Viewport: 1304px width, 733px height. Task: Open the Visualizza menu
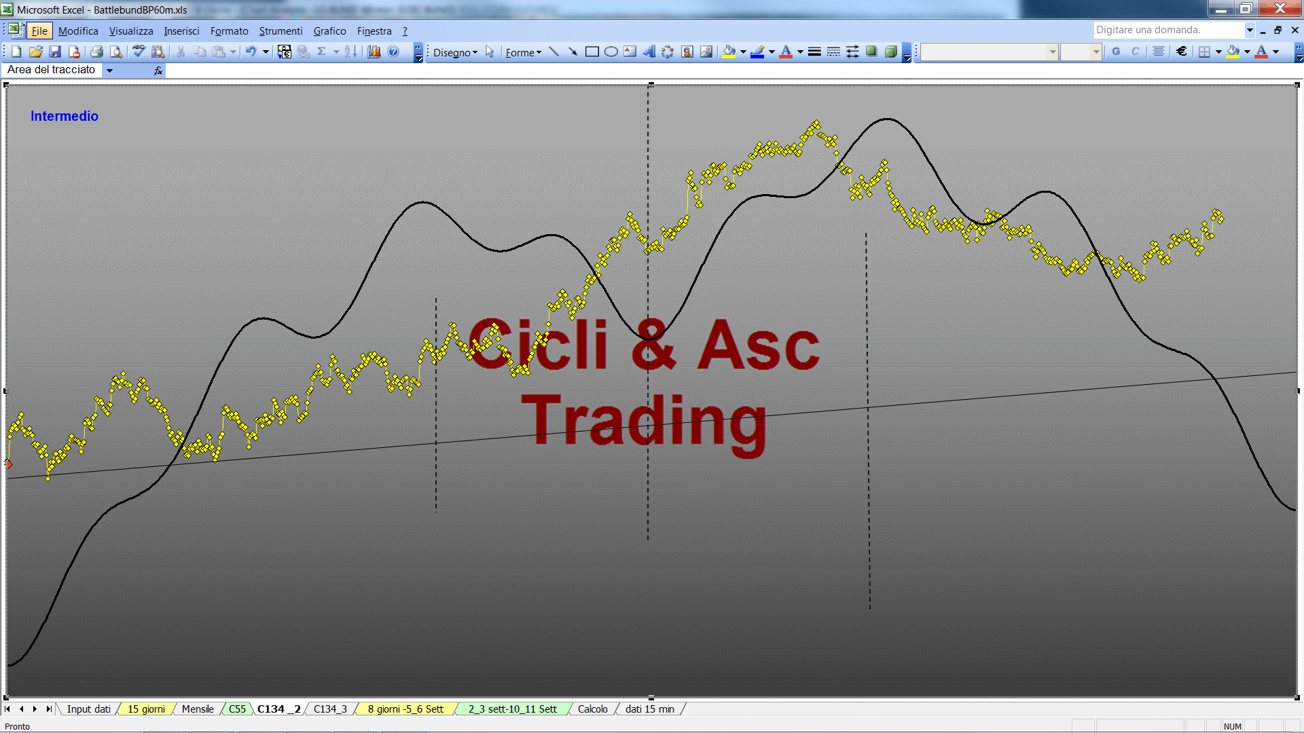pyautogui.click(x=131, y=31)
